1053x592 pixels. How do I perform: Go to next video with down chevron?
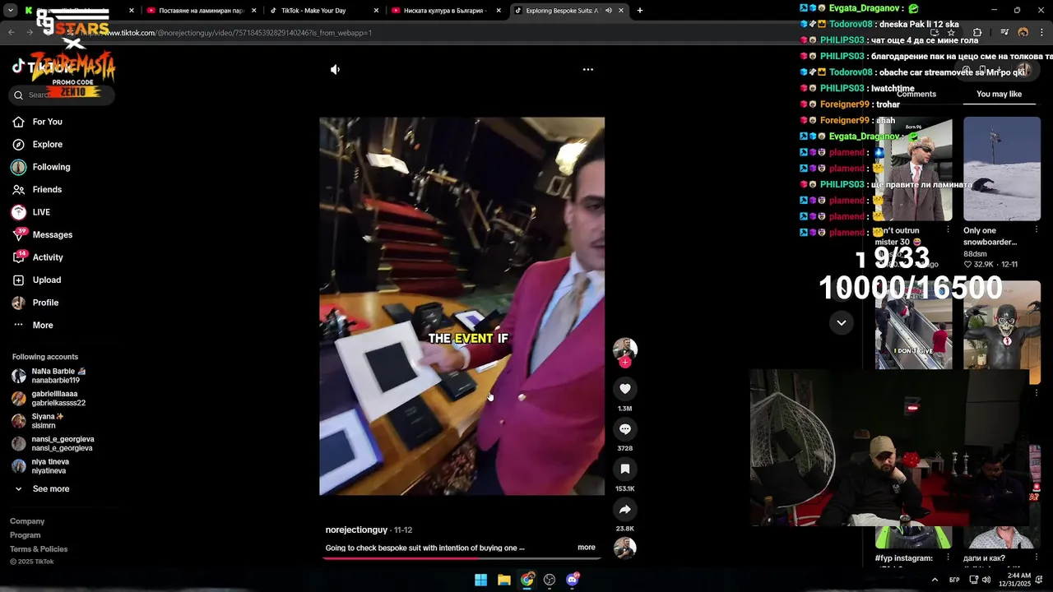pos(841,323)
